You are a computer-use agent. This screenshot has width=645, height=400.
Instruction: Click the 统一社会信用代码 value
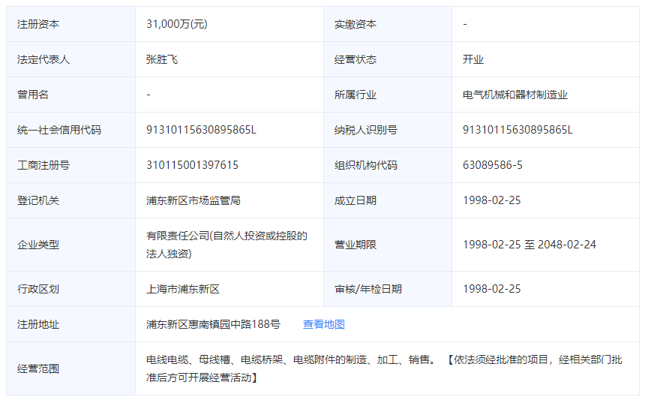point(201,130)
